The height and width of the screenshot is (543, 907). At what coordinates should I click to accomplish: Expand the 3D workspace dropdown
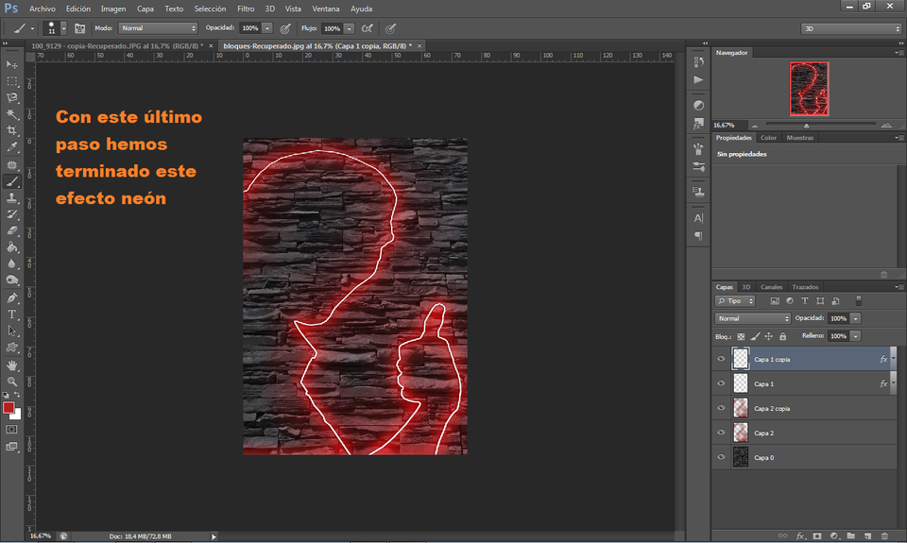(x=850, y=28)
